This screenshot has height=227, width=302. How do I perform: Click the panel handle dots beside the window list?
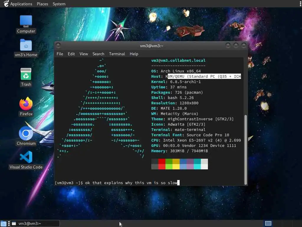tap(9, 224)
